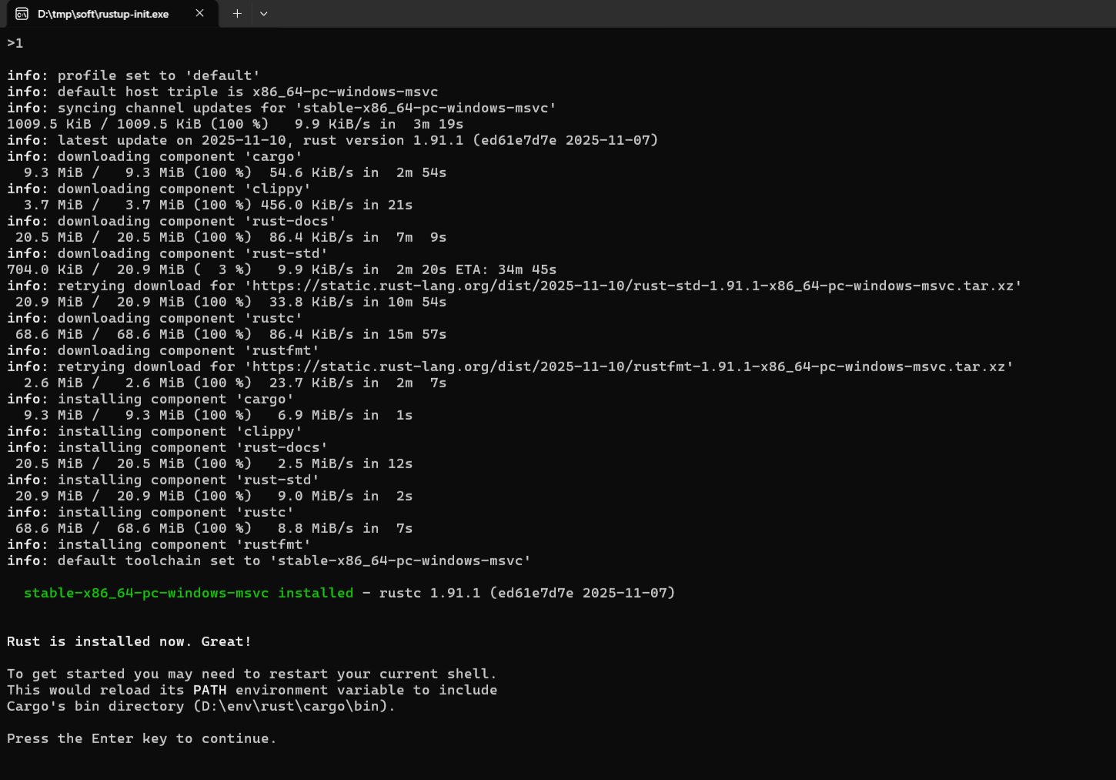Click the '>1' prompt line
The image size is (1116, 780).
15,43
